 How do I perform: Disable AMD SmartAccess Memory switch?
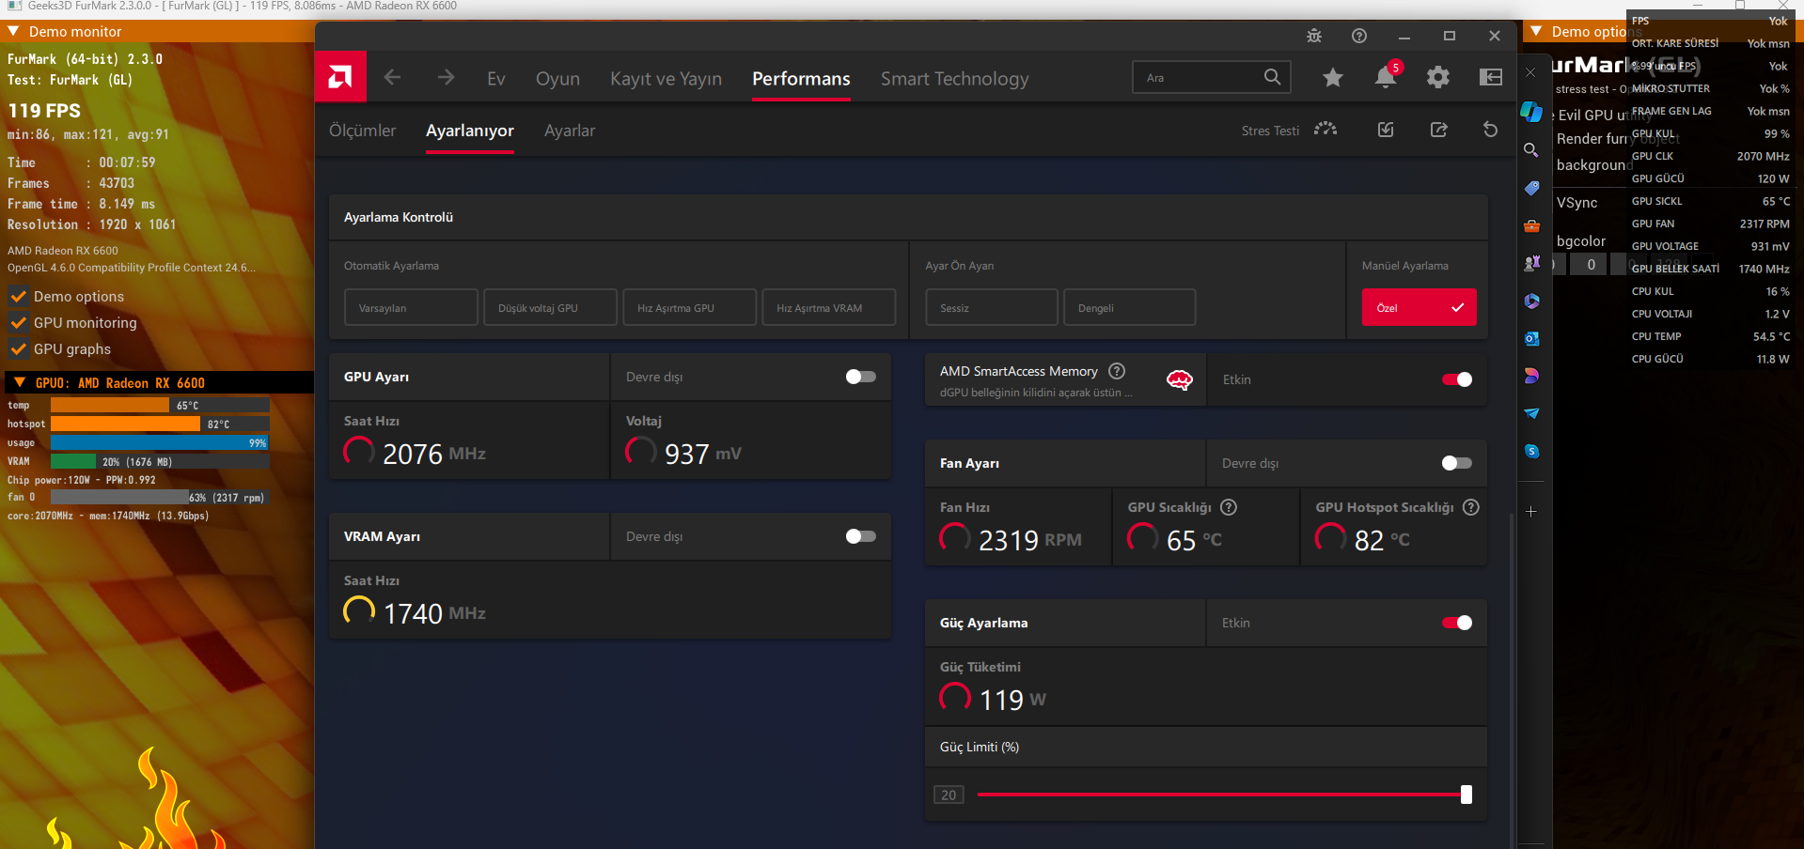[1457, 379]
